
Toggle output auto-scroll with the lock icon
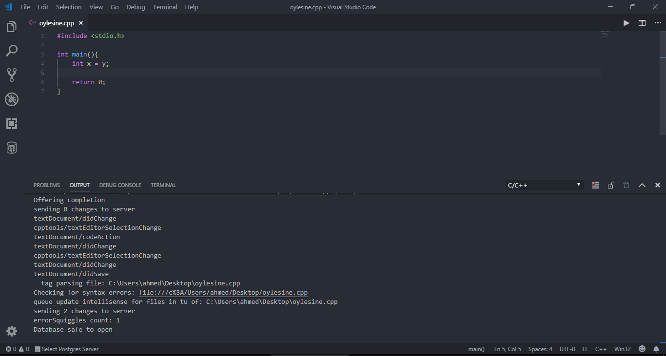pyautogui.click(x=611, y=185)
